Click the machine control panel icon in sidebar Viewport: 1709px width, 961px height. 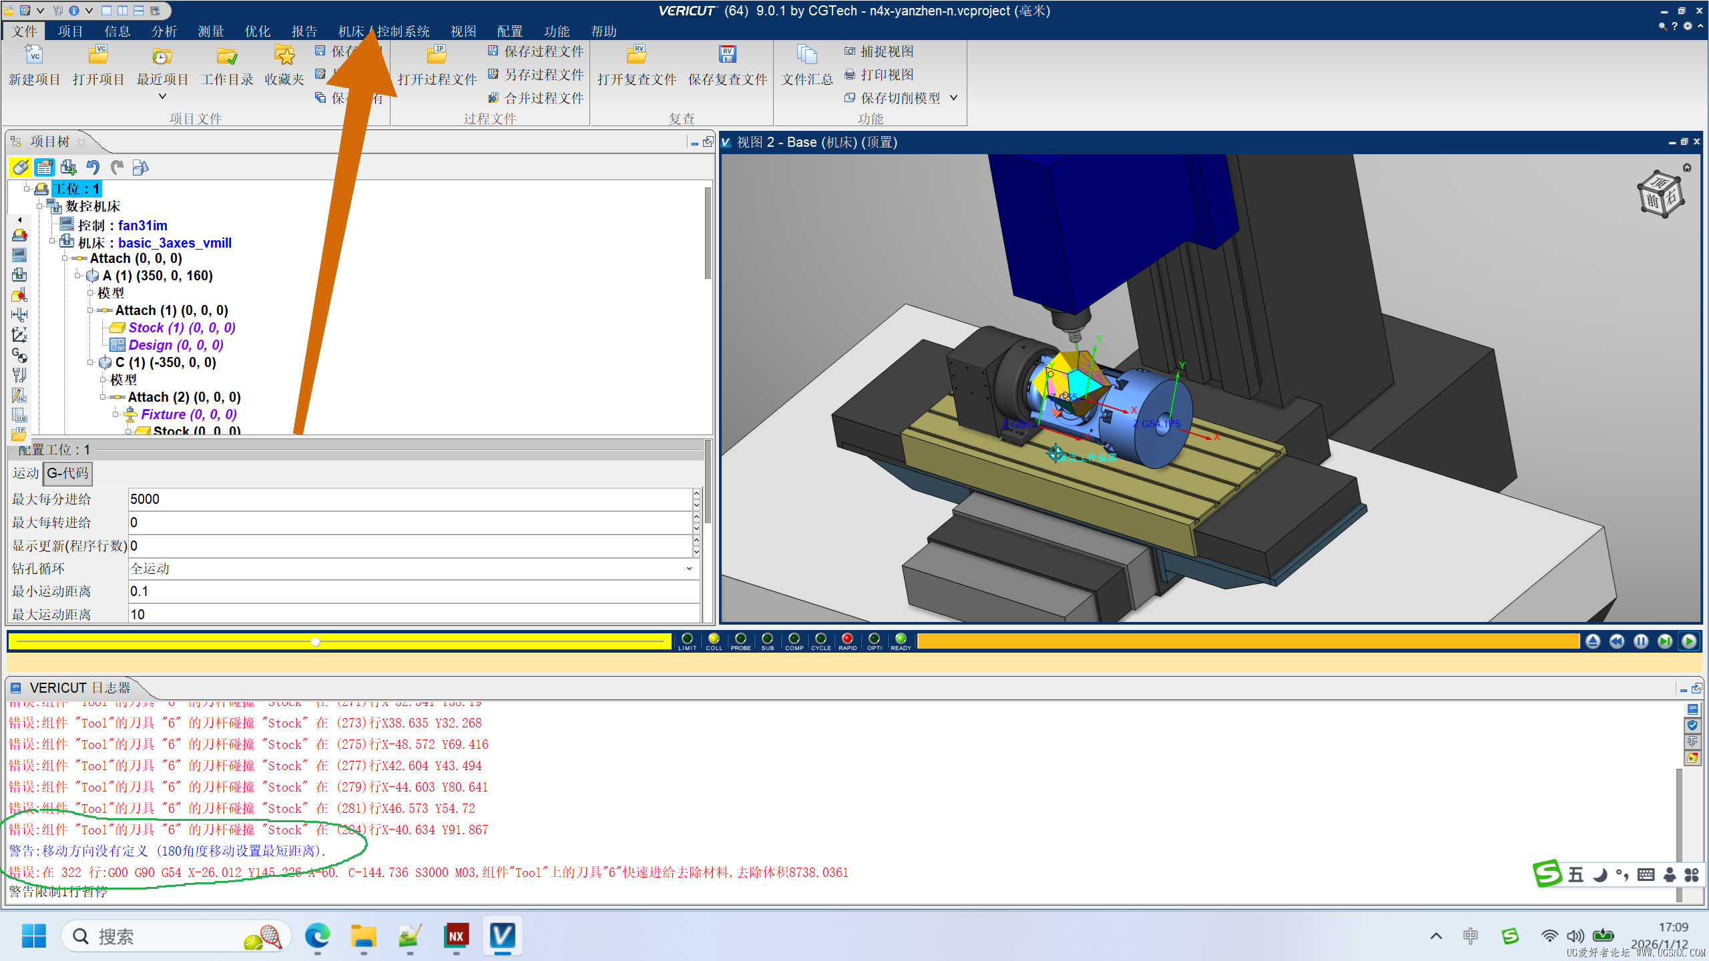[x=19, y=255]
